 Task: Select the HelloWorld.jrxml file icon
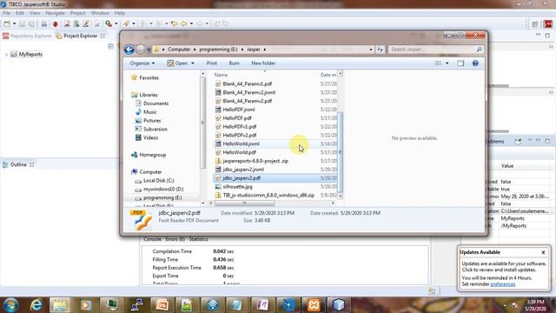coord(218,143)
